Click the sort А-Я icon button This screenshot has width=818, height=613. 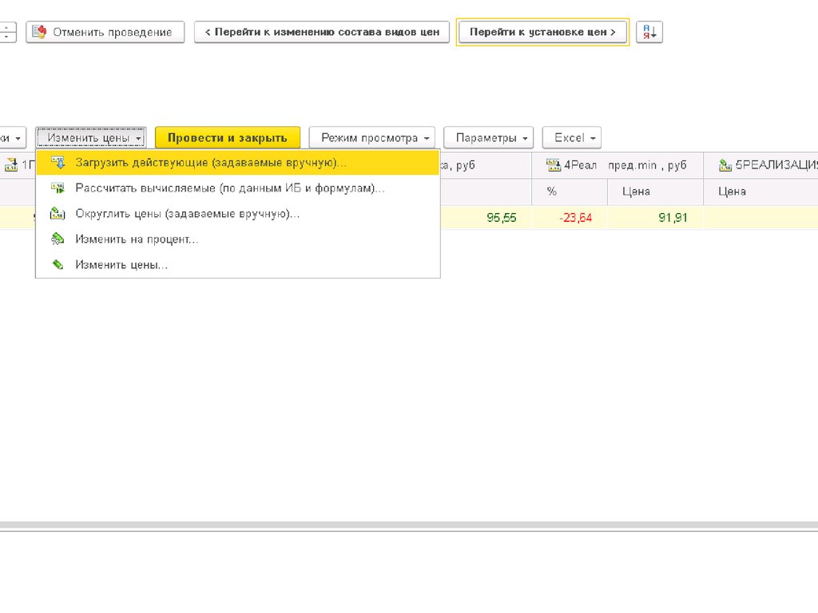tap(649, 32)
